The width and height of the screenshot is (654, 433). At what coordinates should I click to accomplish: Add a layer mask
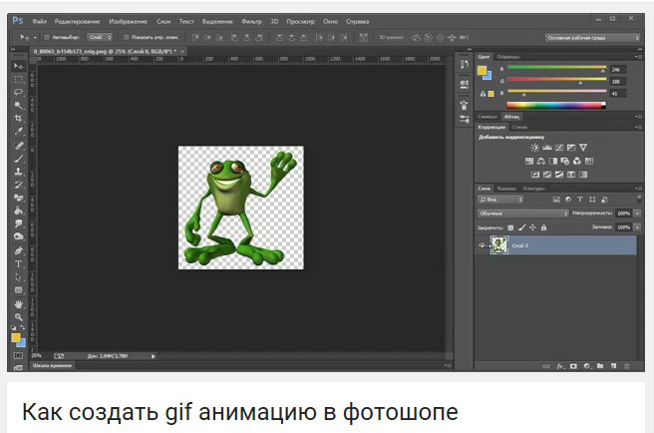pos(573,366)
